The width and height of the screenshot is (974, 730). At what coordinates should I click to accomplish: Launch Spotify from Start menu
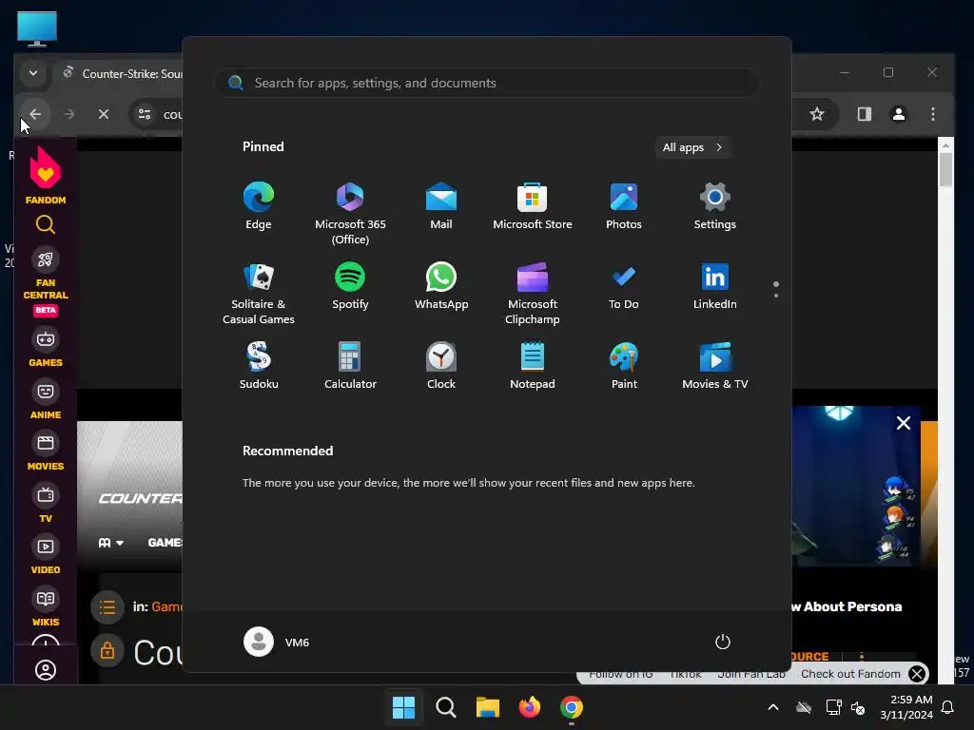coord(350,287)
